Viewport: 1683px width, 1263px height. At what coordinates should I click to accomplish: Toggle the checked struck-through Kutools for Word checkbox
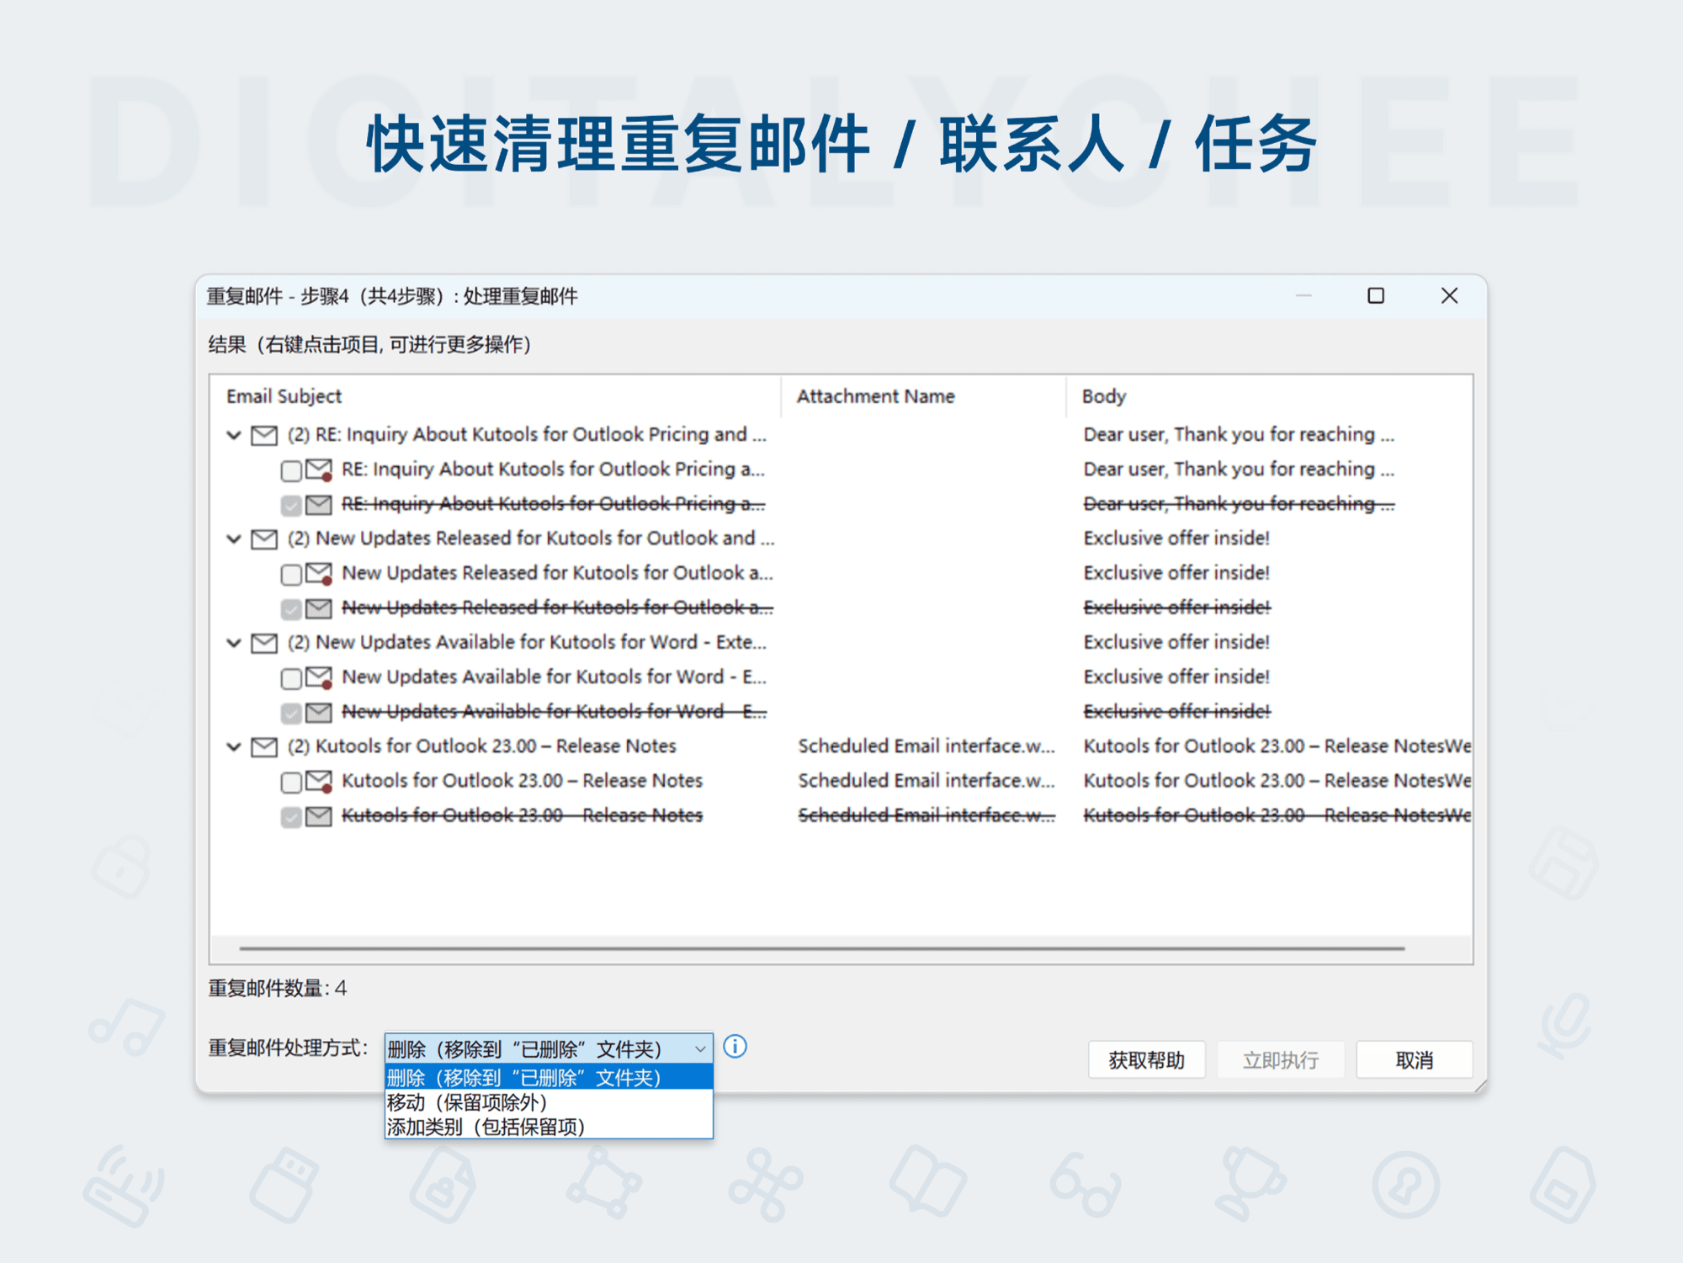291,713
